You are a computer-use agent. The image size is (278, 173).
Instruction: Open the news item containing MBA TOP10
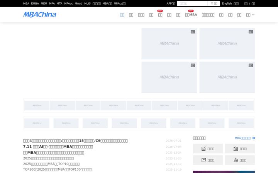(51, 164)
